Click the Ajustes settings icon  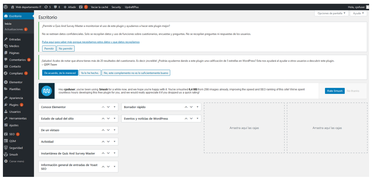[x=6, y=125]
